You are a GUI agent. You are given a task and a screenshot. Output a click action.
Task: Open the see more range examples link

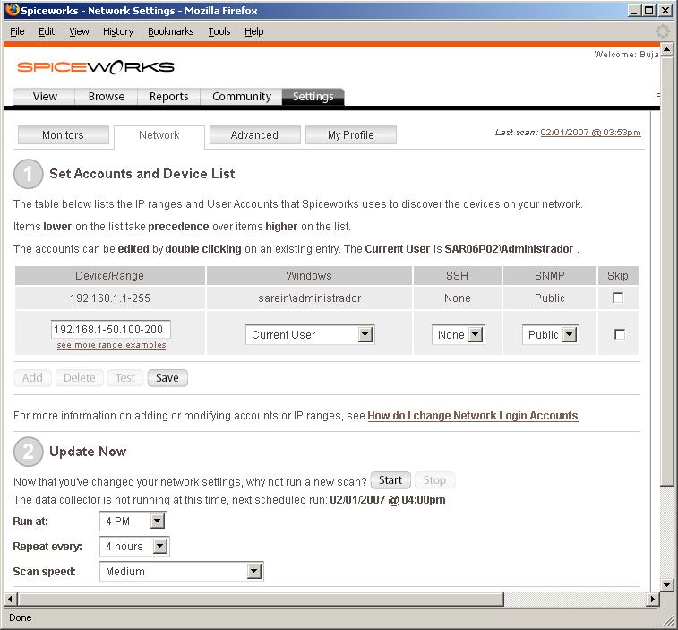coord(112,345)
